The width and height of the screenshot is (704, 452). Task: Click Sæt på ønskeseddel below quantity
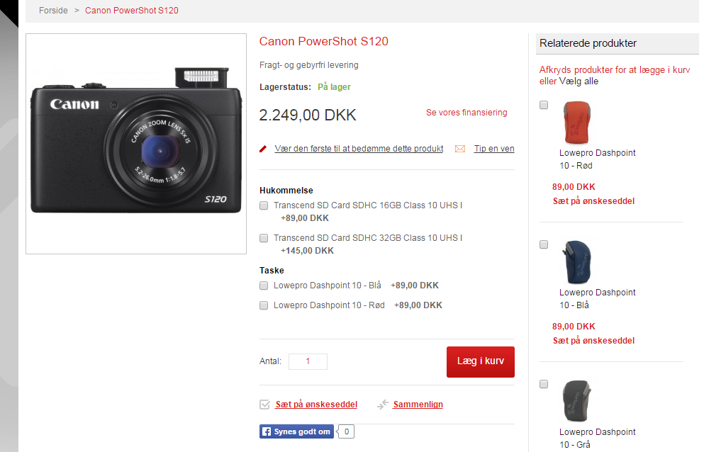(x=316, y=405)
